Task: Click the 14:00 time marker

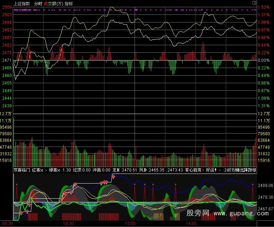Action: [x=191, y=224]
